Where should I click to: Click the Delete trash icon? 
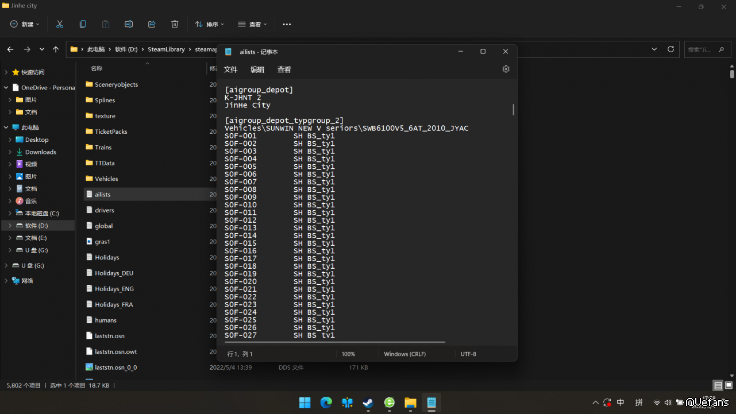[175, 24]
